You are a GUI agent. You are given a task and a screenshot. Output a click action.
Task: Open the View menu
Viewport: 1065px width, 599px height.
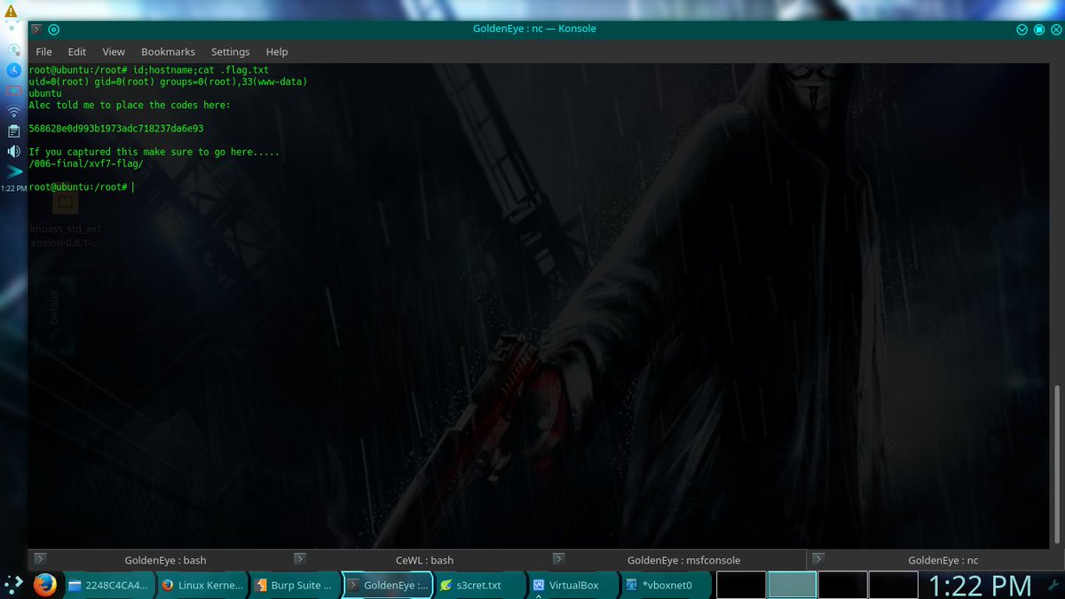[x=114, y=52]
